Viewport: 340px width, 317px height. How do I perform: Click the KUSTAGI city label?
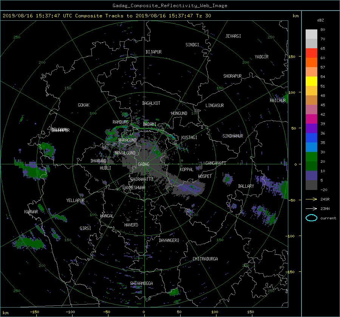(x=189, y=138)
